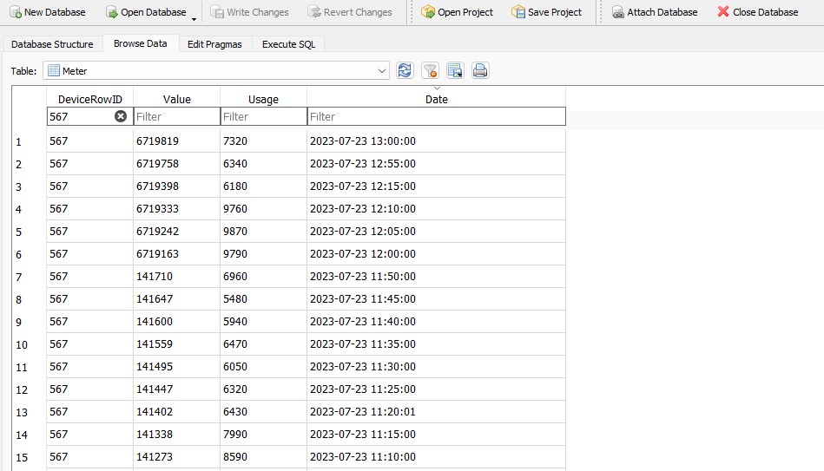Click the print table icon

point(480,70)
